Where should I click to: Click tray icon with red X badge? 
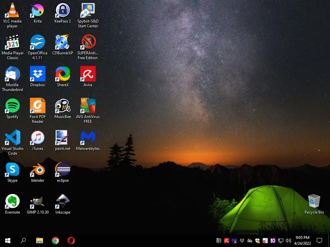tap(265, 241)
